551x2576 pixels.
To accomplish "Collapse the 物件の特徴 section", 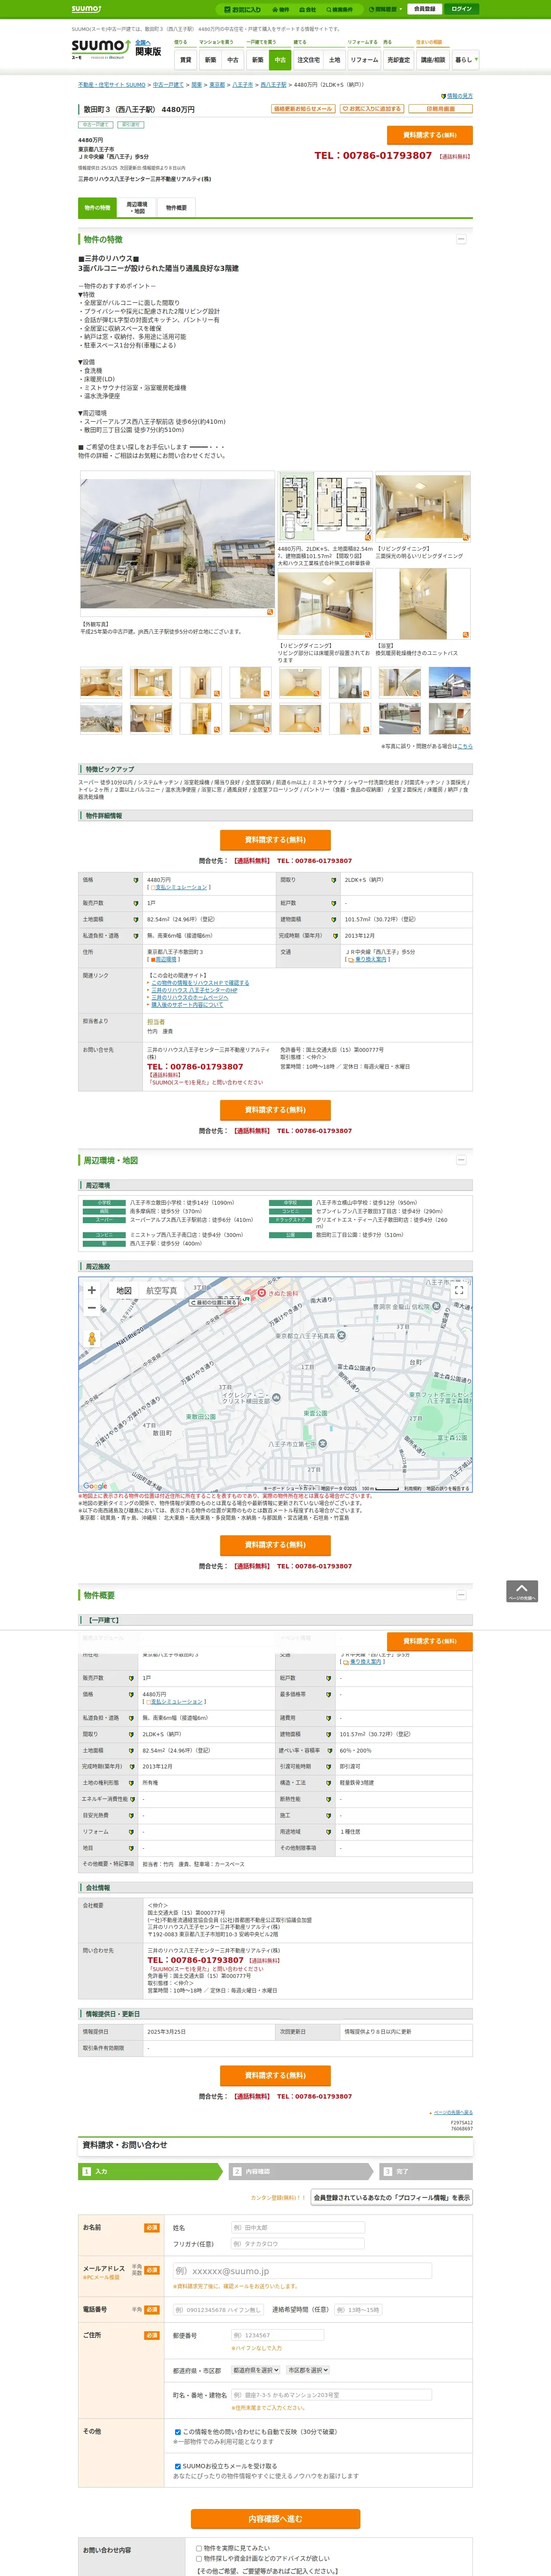I will 461,239.
